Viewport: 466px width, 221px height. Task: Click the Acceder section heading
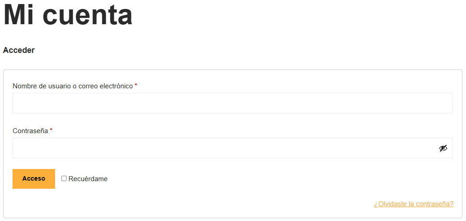19,50
